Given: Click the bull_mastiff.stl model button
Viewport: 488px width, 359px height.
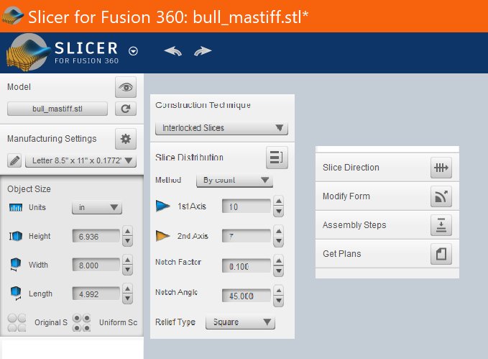Looking at the screenshot, I should tap(57, 109).
